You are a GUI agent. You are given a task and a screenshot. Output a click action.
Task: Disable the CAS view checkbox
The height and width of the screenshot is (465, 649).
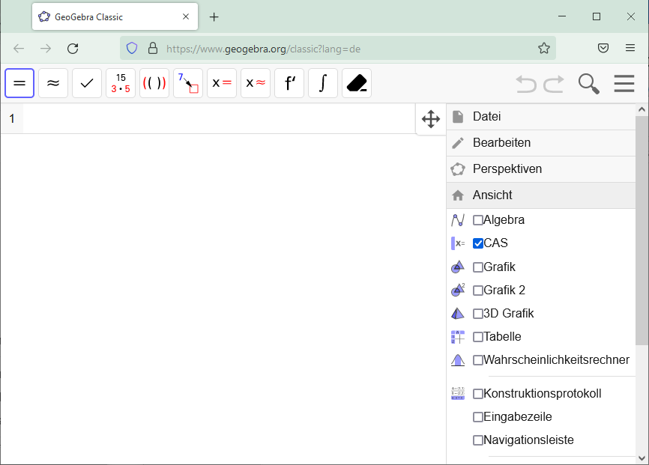[477, 243]
